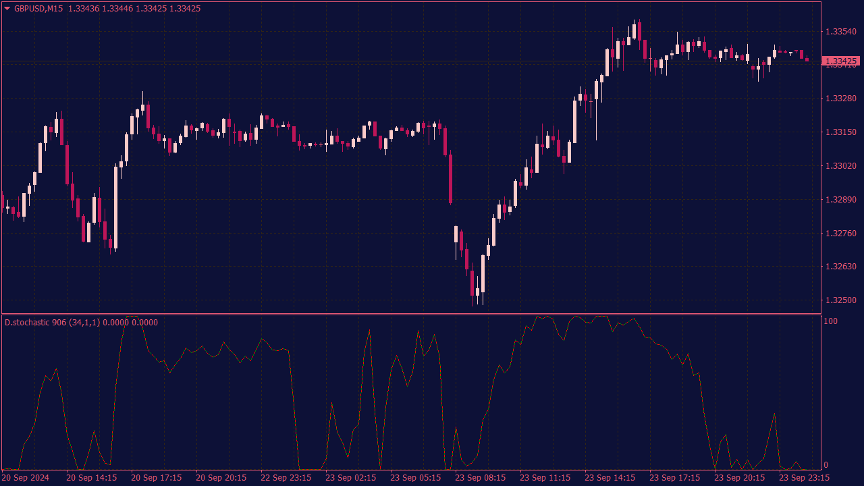The image size is (864, 486).
Task: Click the 1.33540 price axis label
Action: (x=841, y=32)
